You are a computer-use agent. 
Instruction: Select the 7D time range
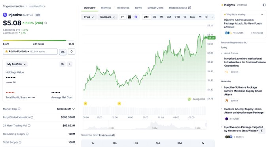(x=154, y=17)
